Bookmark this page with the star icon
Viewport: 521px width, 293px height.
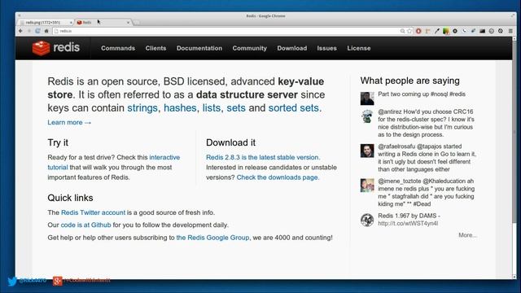pos(409,31)
